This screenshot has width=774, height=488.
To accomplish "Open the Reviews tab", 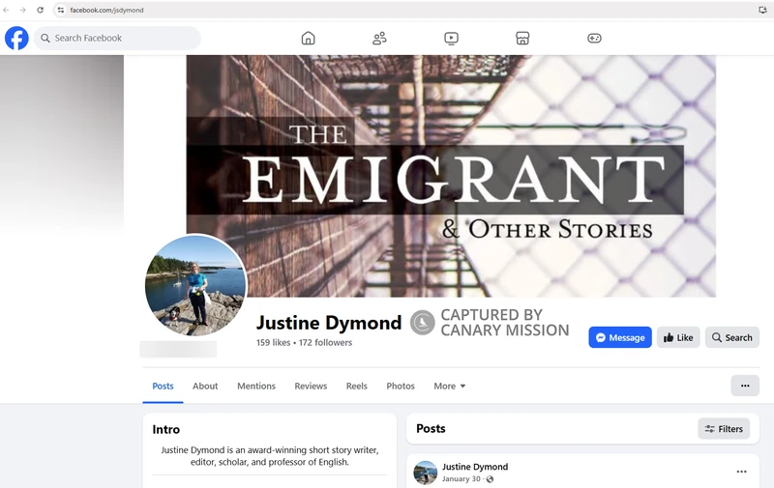I will (x=311, y=386).
